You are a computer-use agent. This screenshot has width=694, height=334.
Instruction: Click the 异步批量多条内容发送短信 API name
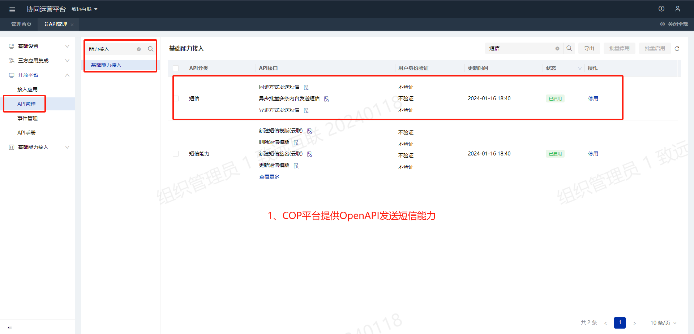tap(289, 98)
